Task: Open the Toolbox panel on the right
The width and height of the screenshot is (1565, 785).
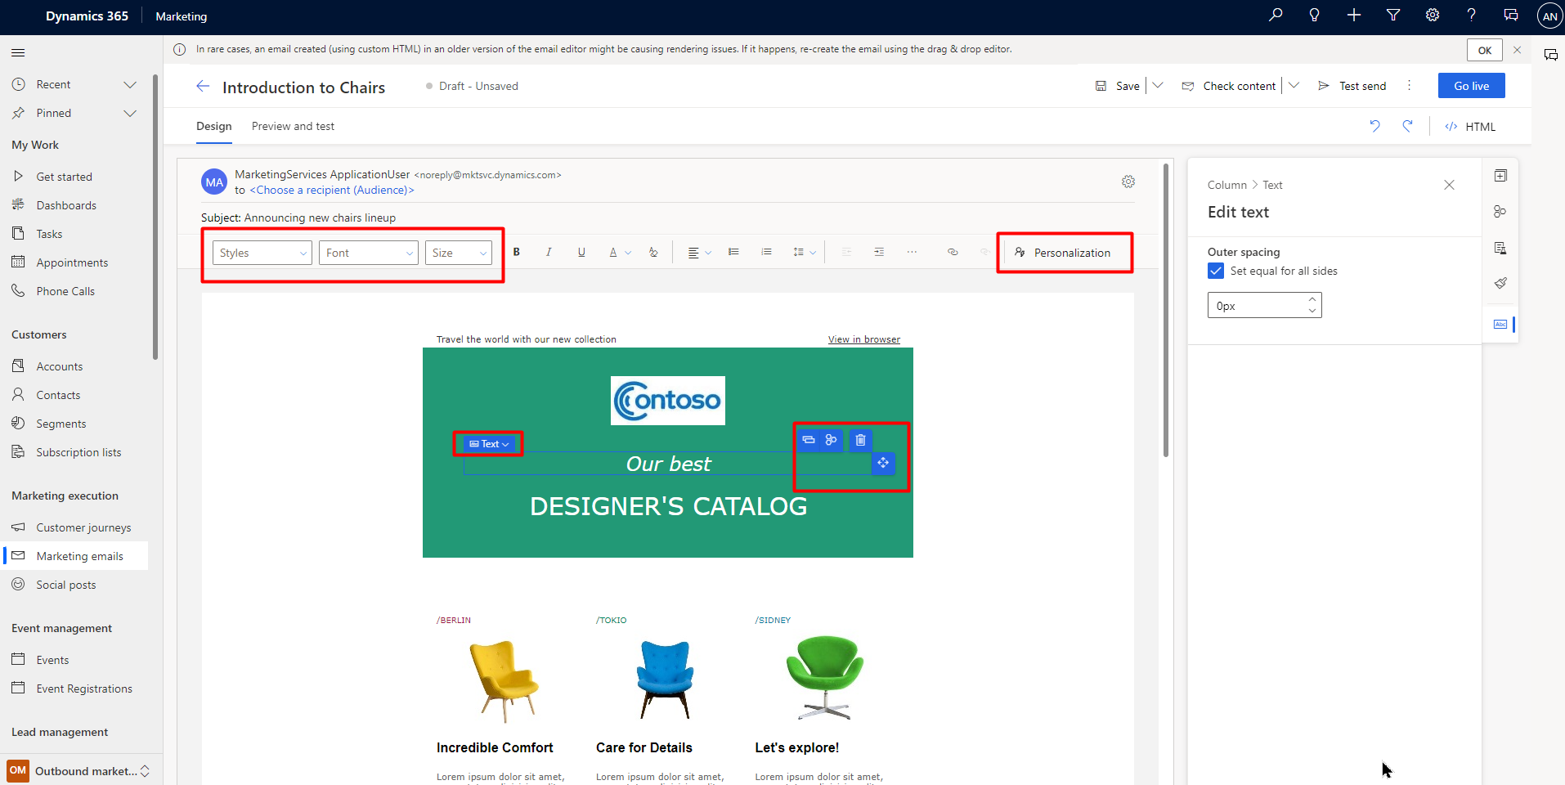Action: point(1500,175)
